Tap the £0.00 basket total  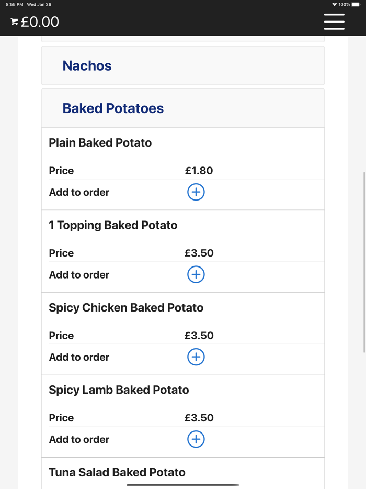(x=40, y=22)
